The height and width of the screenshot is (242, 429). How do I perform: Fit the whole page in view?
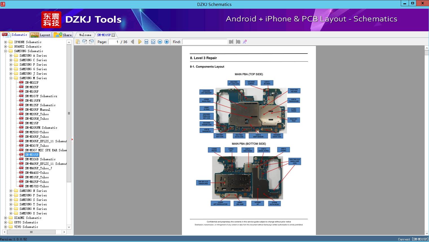point(153,42)
